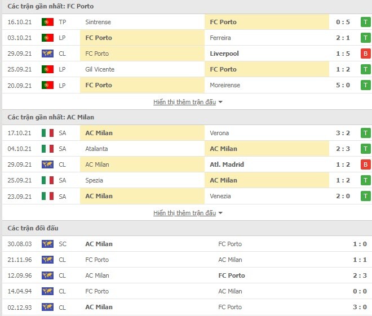Click the UEFA icon on the 30.08.03 match
Screen dimensions: 372x316
coord(47,244)
